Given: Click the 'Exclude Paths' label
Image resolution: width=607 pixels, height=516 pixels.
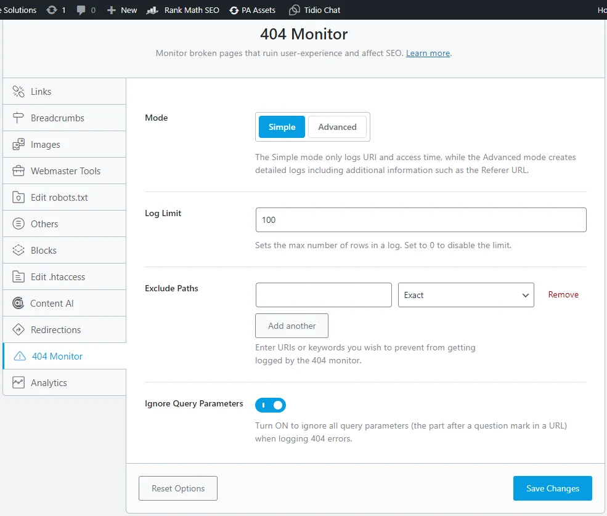Looking at the screenshot, I should point(171,288).
